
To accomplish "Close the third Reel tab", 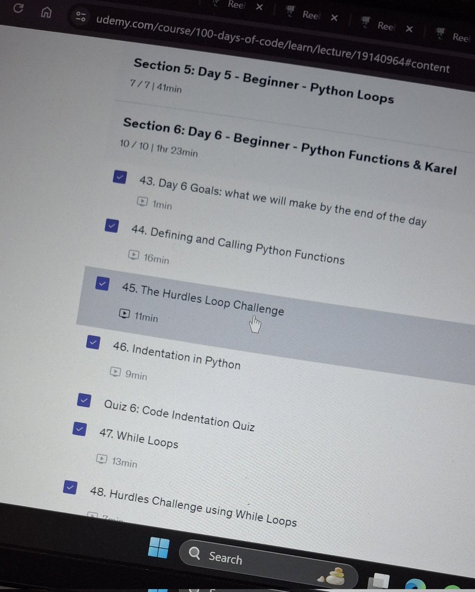I will [409, 29].
